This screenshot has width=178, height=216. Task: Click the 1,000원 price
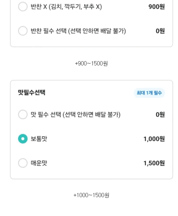(154, 139)
